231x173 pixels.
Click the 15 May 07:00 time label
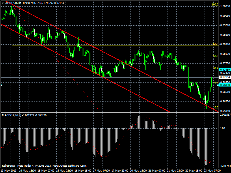(x=46, y=171)
